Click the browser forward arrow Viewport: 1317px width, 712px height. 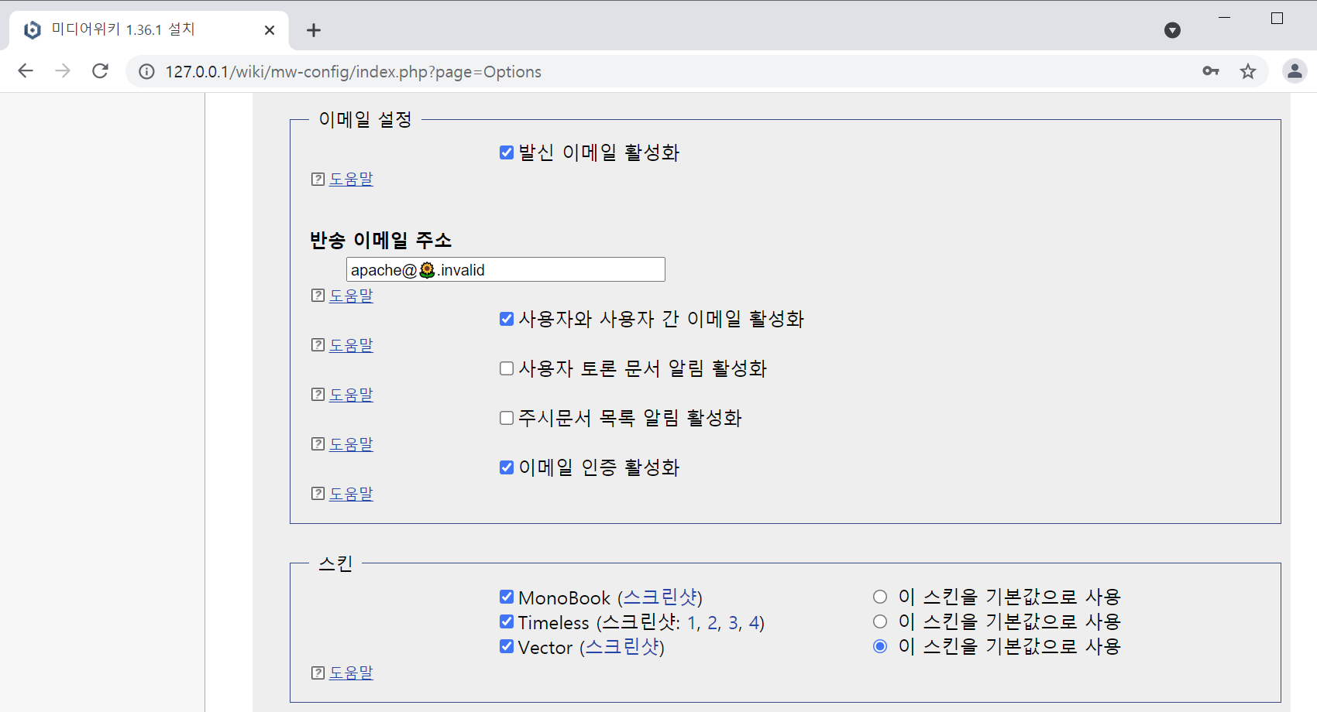coord(63,71)
